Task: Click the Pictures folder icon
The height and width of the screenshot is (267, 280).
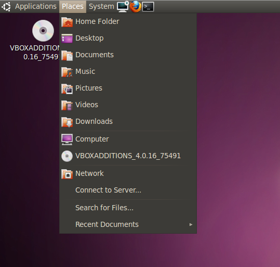Action: click(x=67, y=88)
